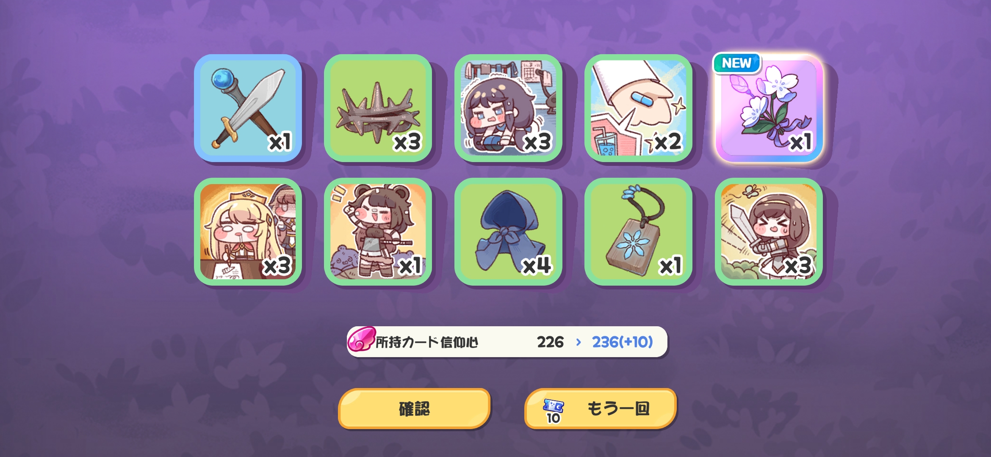
Task: View the NEW white flower bouquet card
Action: point(769,108)
